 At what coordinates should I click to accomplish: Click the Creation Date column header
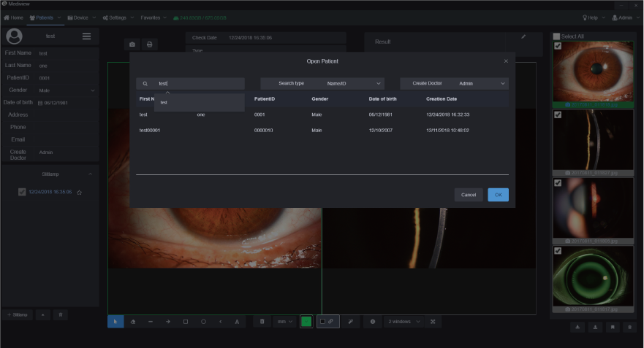tap(442, 99)
